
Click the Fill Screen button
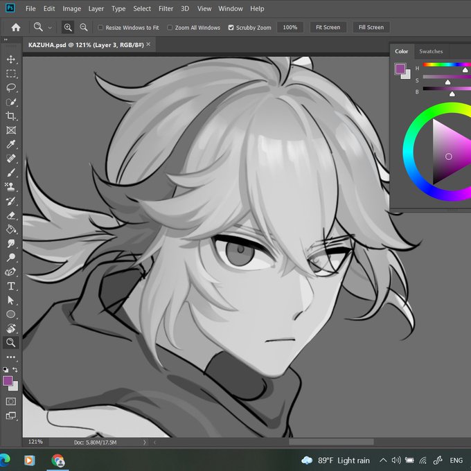tap(371, 27)
